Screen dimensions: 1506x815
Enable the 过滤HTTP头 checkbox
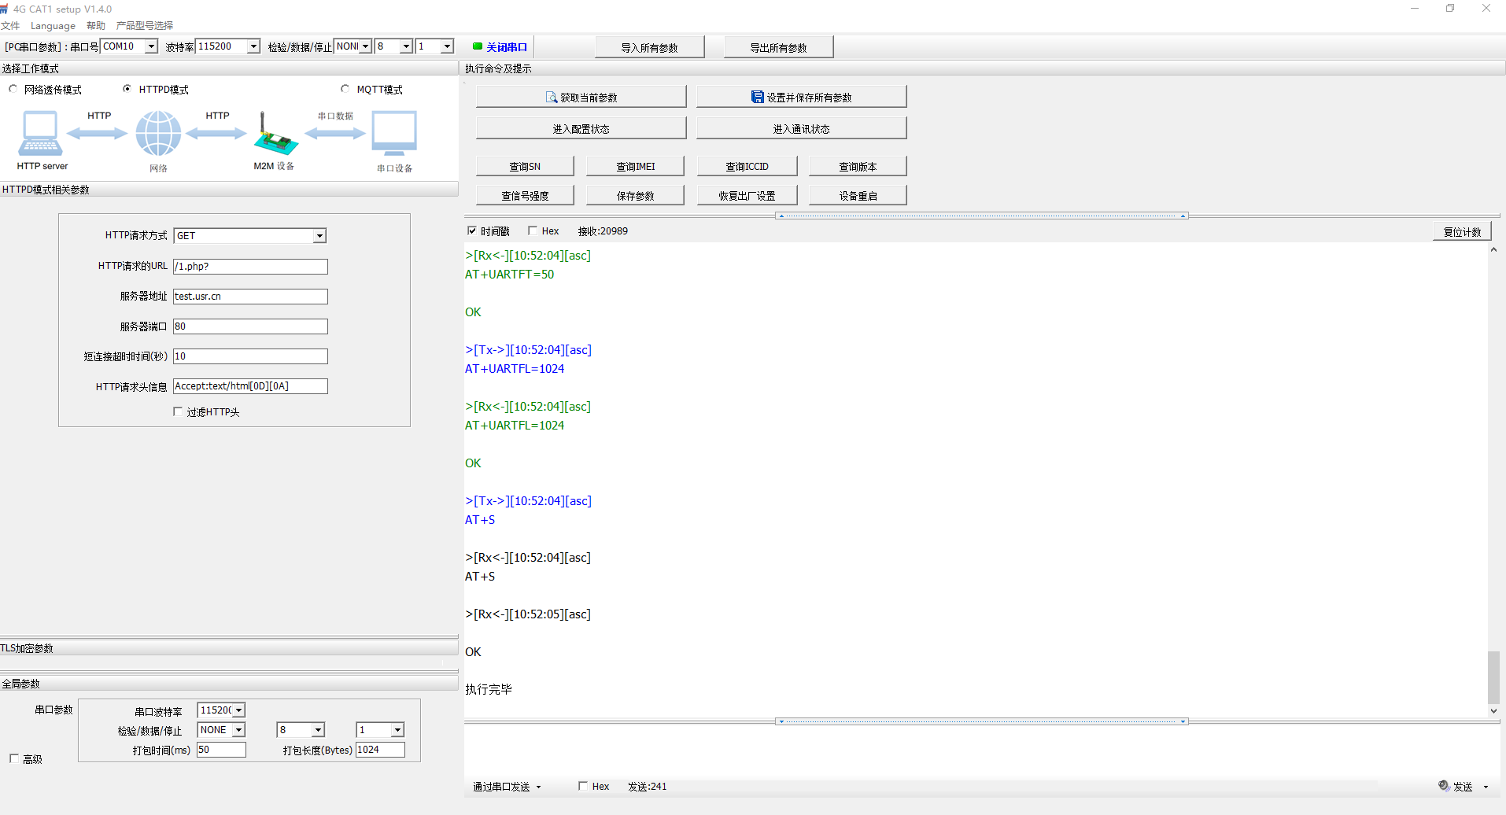179,411
